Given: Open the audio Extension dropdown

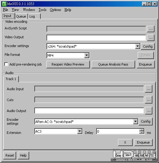Looking at the screenshot, I should (x=80, y=131).
